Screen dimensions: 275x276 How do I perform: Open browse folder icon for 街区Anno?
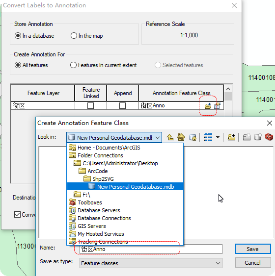[208, 106]
